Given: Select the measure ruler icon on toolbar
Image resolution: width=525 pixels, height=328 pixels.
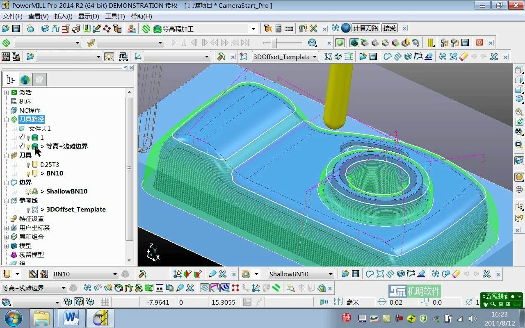Looking at the screenshot, I should click(290, 28).
